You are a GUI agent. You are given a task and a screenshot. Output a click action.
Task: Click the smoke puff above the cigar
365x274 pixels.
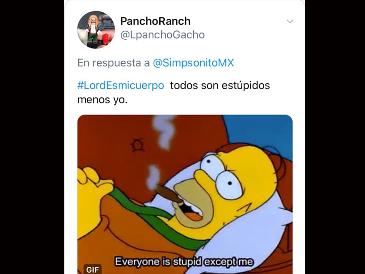point(153,176)
